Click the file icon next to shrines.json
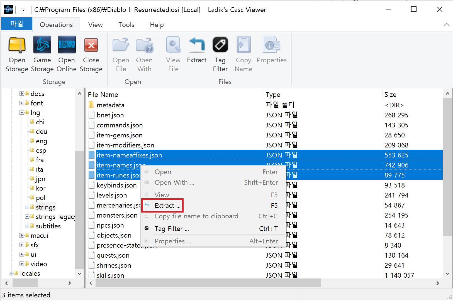Screen dimensions: 453x301 point(91,265)
